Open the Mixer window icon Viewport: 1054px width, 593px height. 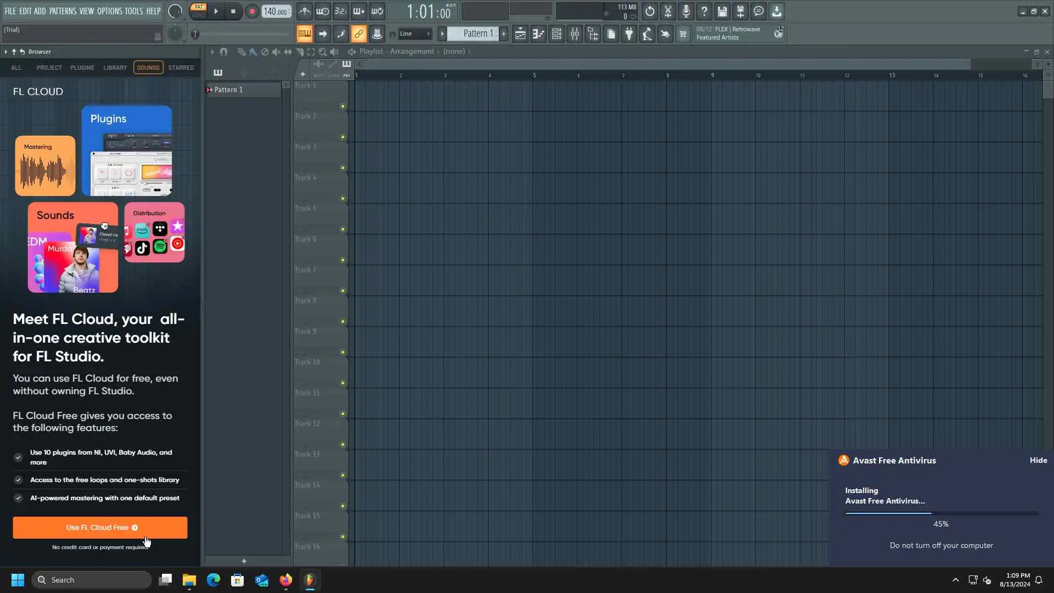point(575,34)
